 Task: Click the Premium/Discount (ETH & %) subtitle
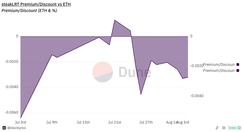(x=29, y=11)
